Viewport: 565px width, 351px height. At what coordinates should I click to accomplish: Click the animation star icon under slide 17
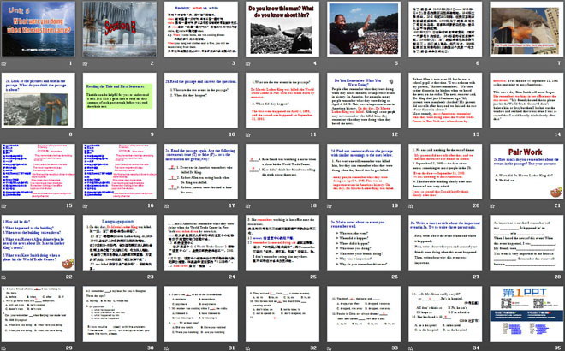[167, 206]
